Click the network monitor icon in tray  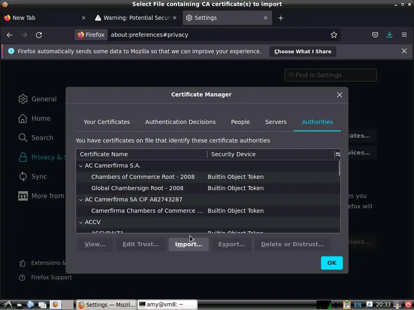coord(323,305)
